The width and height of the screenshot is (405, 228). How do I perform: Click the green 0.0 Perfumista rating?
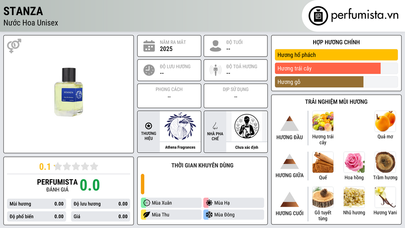90,185
